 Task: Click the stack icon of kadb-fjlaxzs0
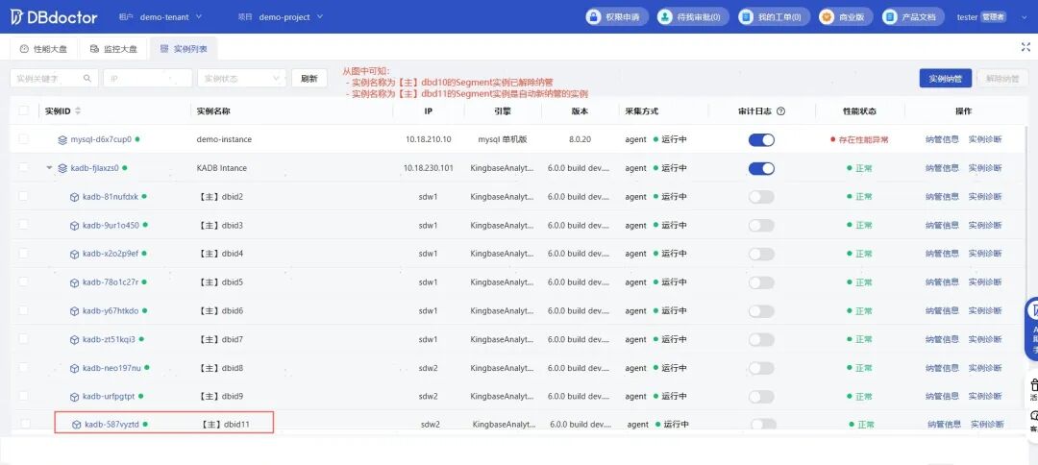pos(62,168)
